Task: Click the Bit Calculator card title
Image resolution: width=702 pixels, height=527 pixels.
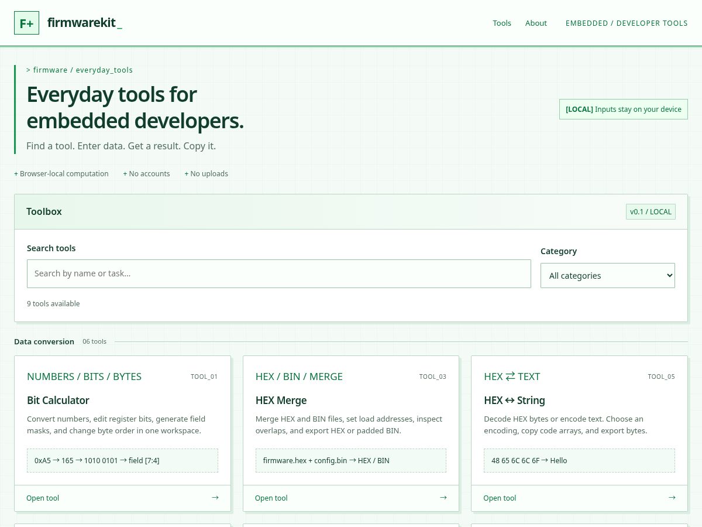Action: tap(58, 401)
